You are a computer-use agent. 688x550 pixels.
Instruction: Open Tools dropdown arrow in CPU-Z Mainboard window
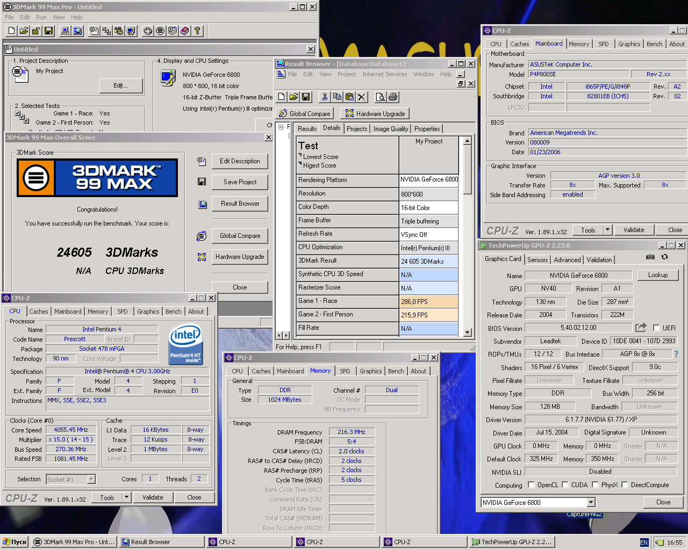tap(608, 230)
